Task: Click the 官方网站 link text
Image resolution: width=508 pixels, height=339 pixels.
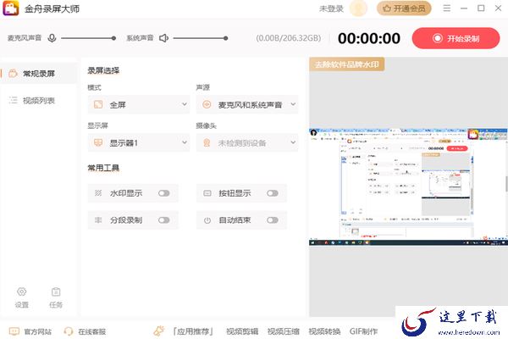Action: pos(37,331)
